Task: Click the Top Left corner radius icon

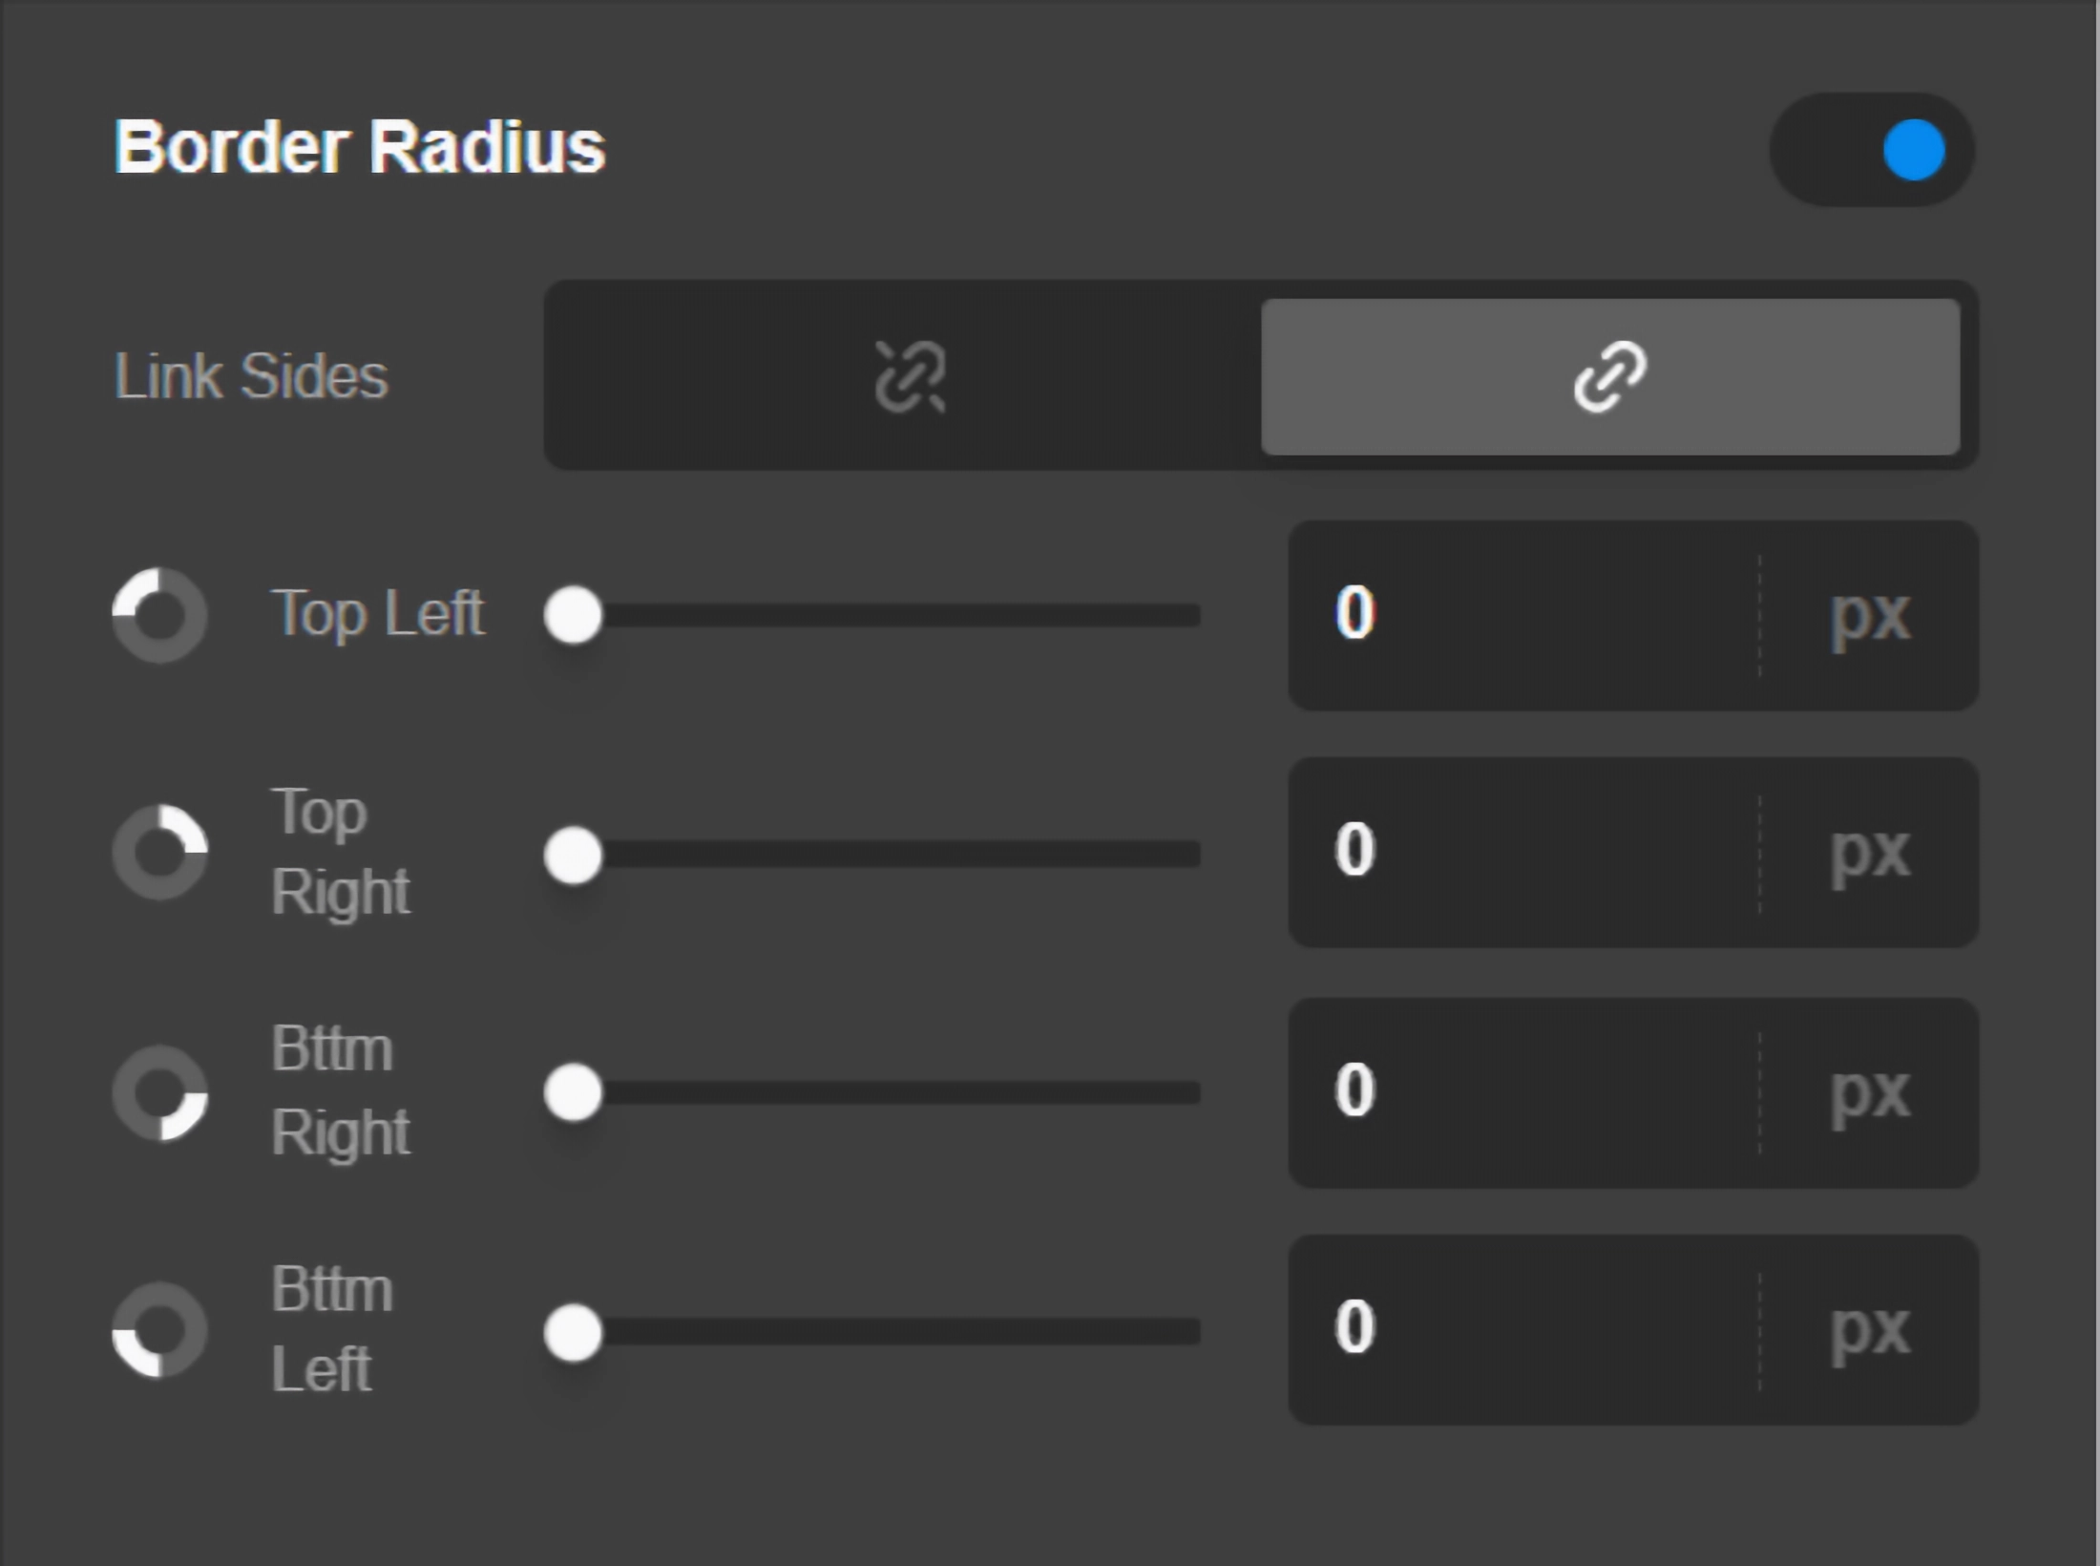Action: 159,616
